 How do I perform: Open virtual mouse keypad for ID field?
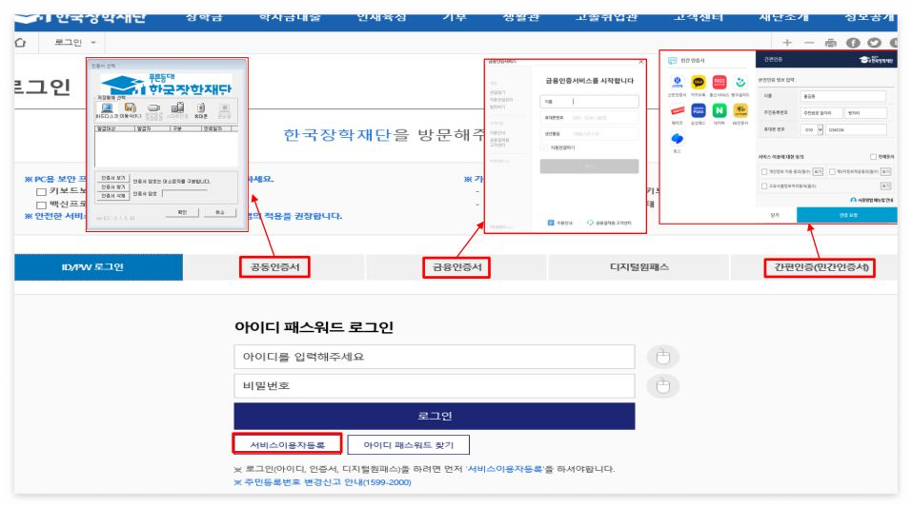[x=663, y=357]
